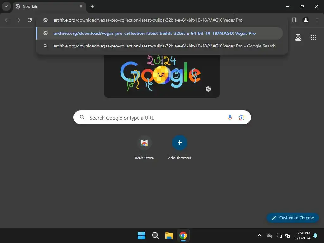Click the Customize Chrome button
Viewport: 324px width, 243px height.
(x=293, y=218)
